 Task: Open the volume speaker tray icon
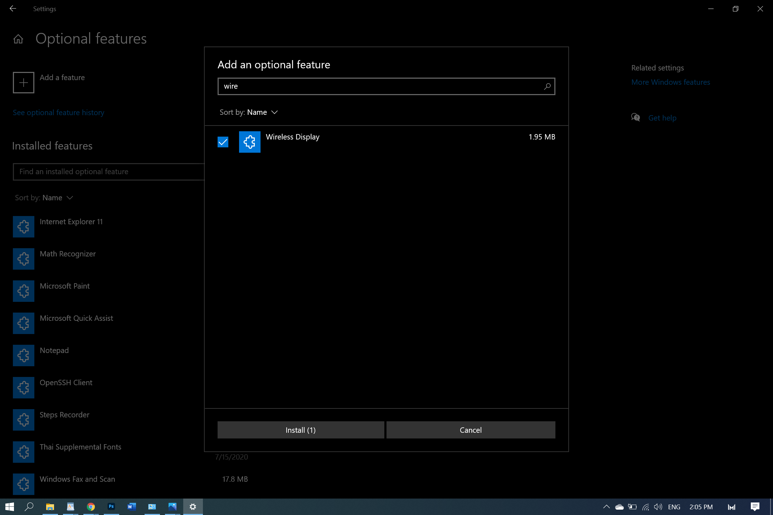coord(658,507)
